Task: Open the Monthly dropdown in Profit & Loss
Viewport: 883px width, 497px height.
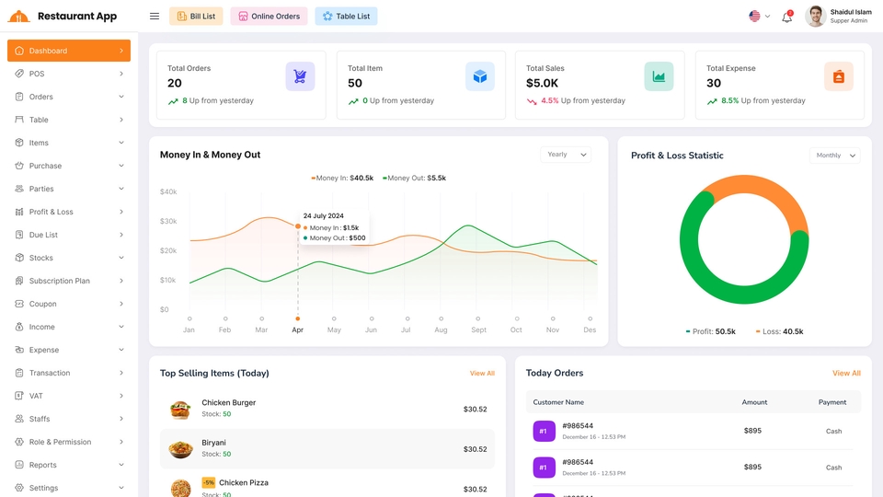Action: (835, 156)
